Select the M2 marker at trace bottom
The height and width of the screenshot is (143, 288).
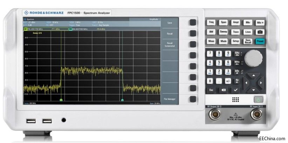click(122, 100)
